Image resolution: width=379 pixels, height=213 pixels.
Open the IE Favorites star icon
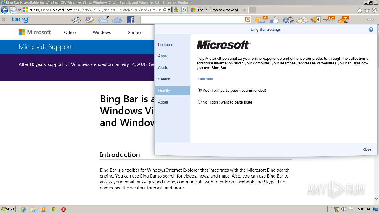[x=367, y=10]
